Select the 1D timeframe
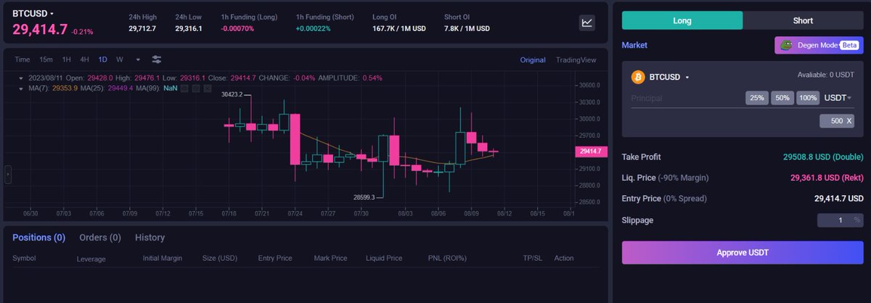871x303 pixels. [x=103, y=59]
